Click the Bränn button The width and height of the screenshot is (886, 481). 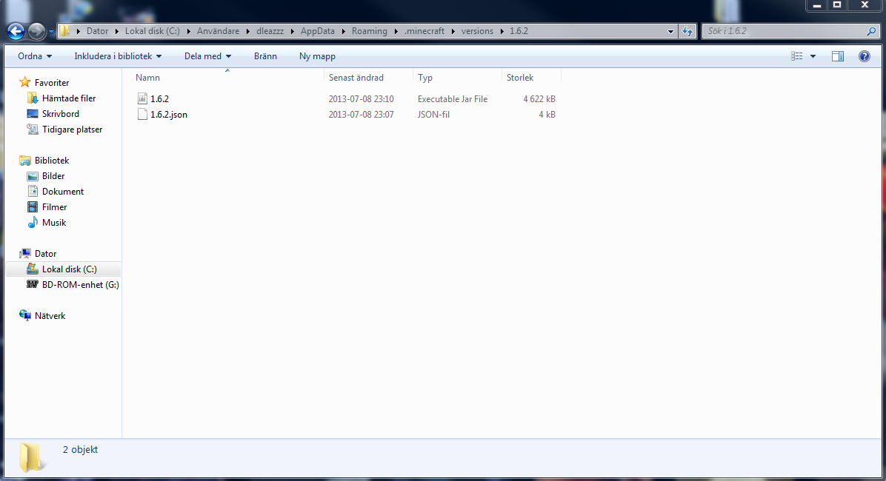pos(265,56)
